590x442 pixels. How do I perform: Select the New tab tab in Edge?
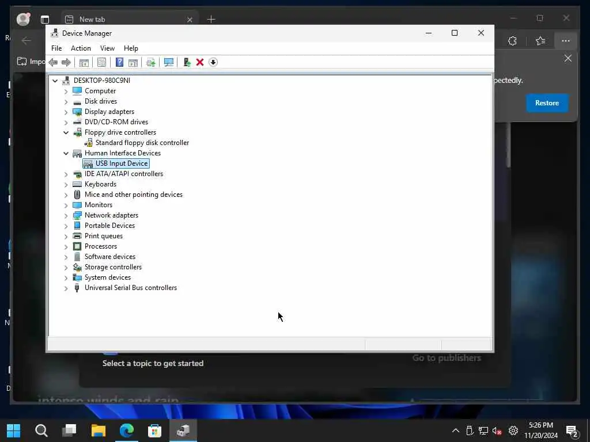click(x=130, y=19)
